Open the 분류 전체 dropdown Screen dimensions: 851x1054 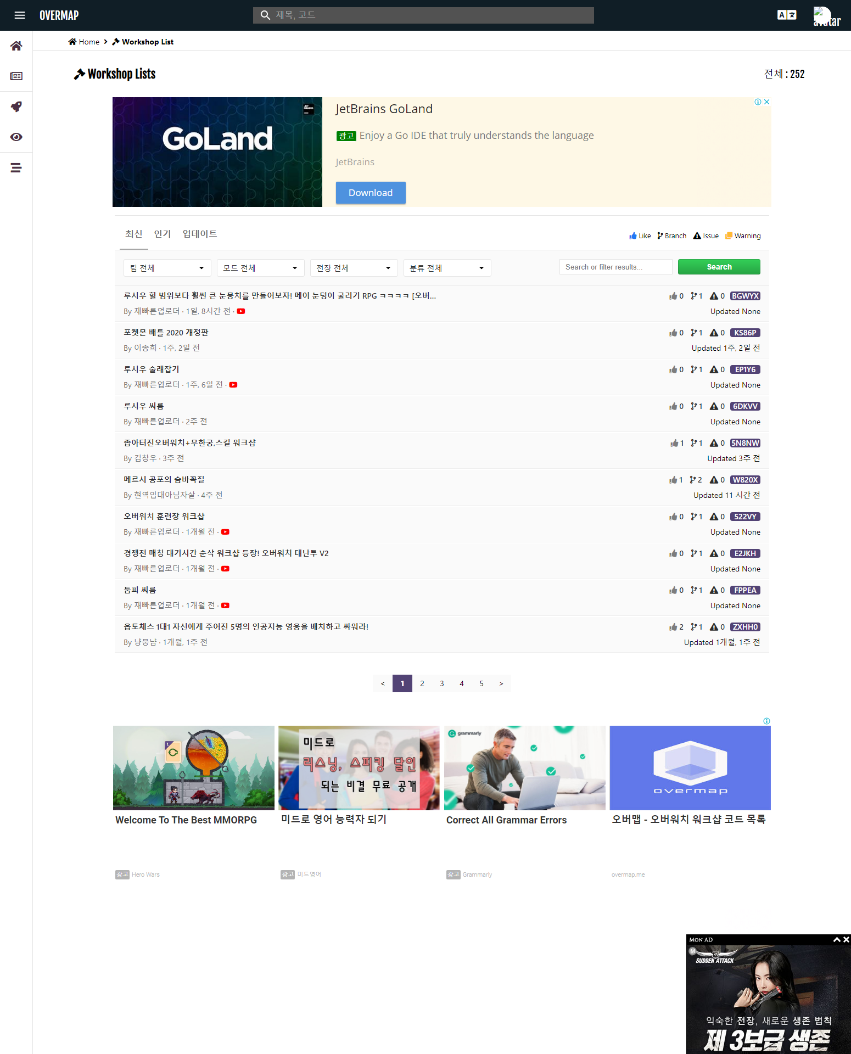[447, 268]
